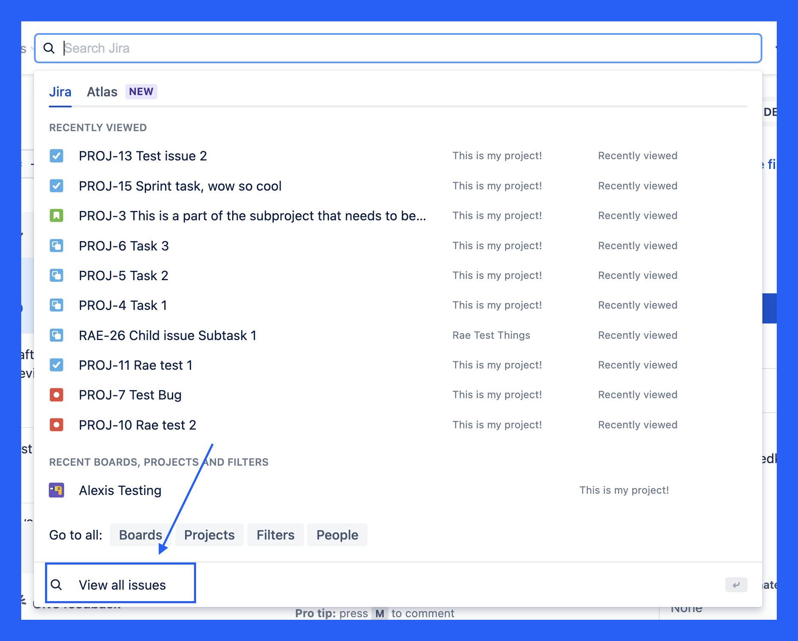Open PROJ-7 Test Bug
The width and height of the screenshot is (798, 641).
coord(130,395)
